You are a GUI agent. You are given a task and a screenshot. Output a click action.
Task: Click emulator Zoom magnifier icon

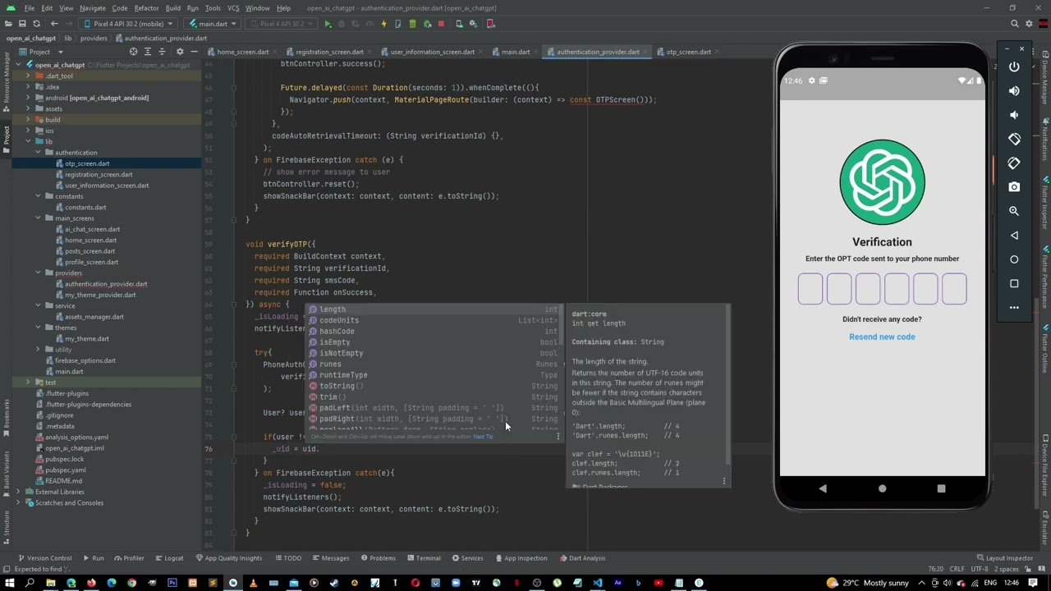click(1014, 211)
